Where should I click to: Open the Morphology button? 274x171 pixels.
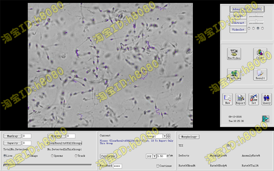(189, 137)
